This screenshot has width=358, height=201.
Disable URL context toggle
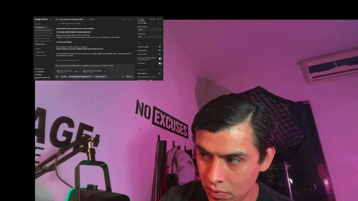tap(160, 63)
